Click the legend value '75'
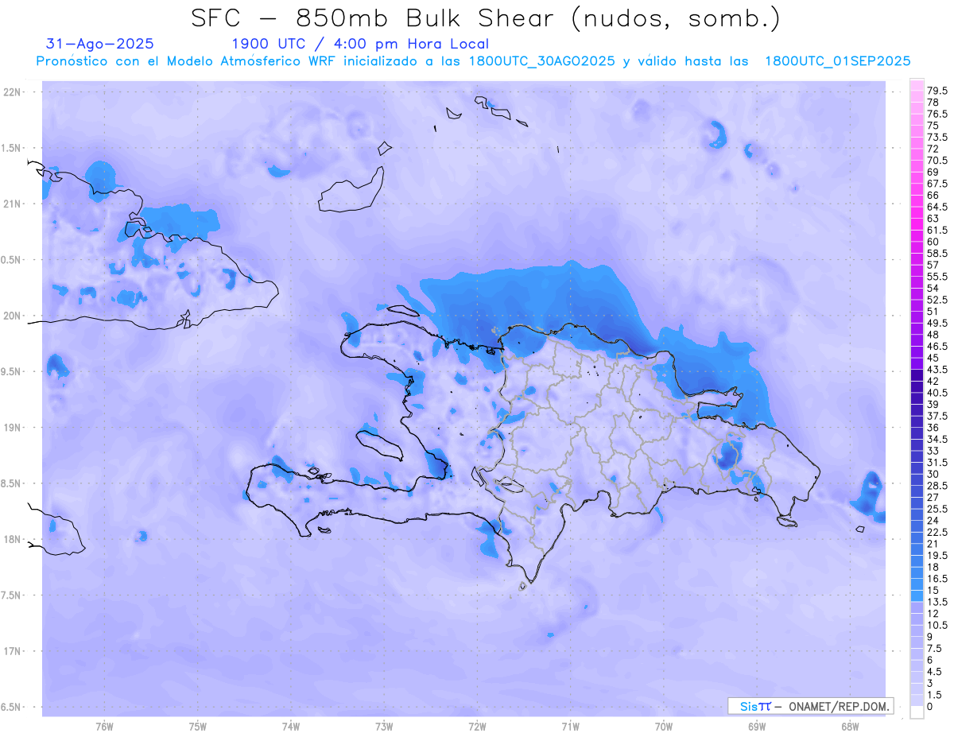The image size is (954, 737). pyautogui.click(x=933, y=126)
